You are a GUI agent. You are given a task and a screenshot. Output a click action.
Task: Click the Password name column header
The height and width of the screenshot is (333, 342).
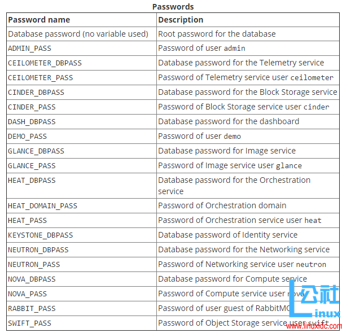click(39, 20)
